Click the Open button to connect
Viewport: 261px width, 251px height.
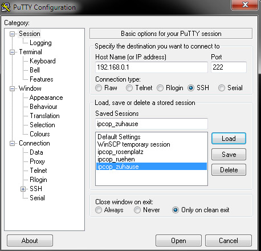coord(178,241)
